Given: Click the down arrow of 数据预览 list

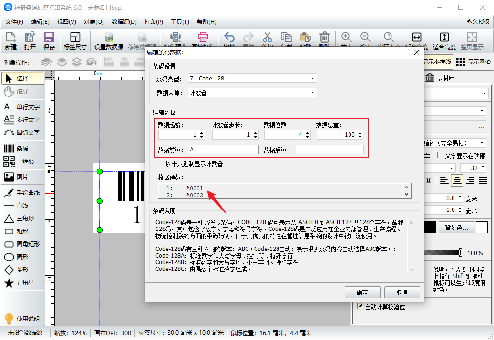Looking at the screenshot, I should (406, 194).
